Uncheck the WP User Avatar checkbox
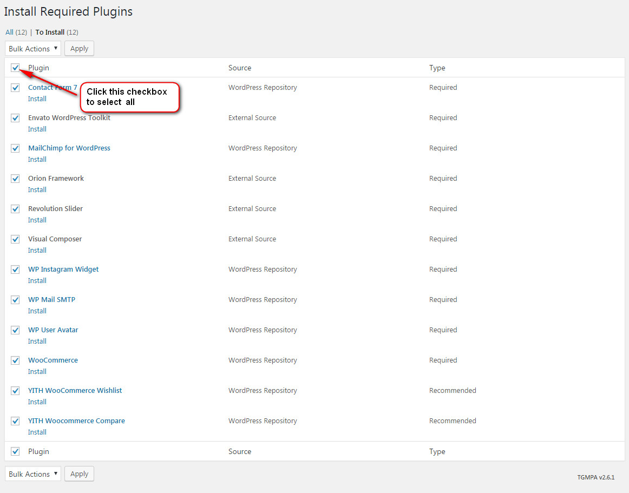The height and width of the screenshot is (493, 629). click(15, 330)
